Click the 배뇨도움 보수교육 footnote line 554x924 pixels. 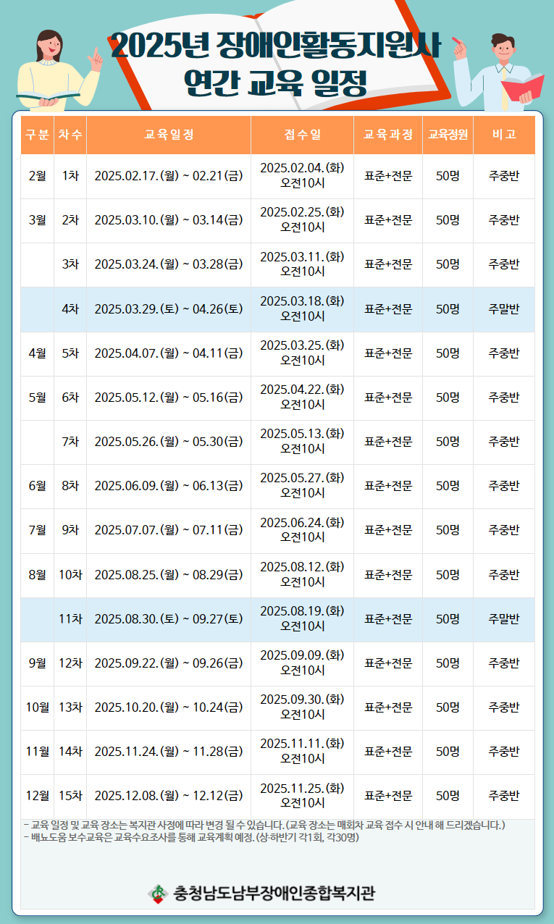[x=192, y=837]
